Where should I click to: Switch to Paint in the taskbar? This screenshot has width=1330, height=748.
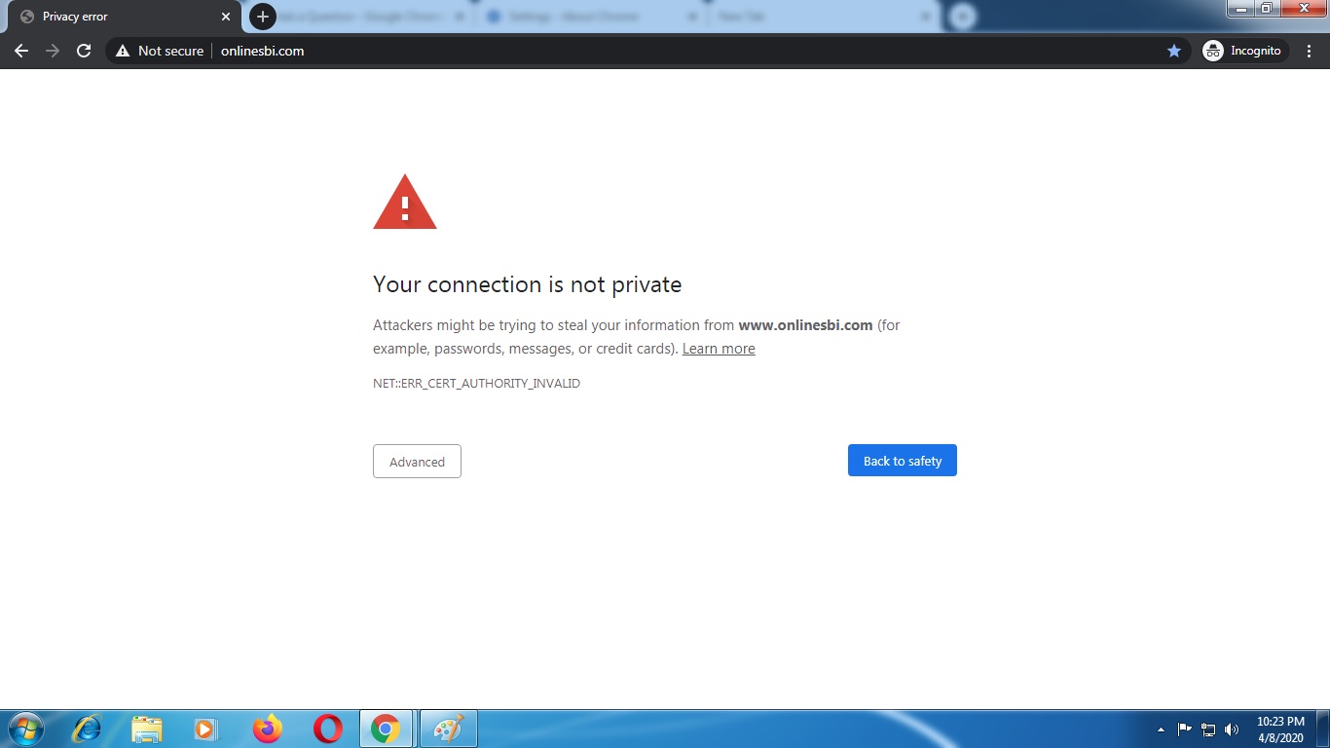pos(448,729)
